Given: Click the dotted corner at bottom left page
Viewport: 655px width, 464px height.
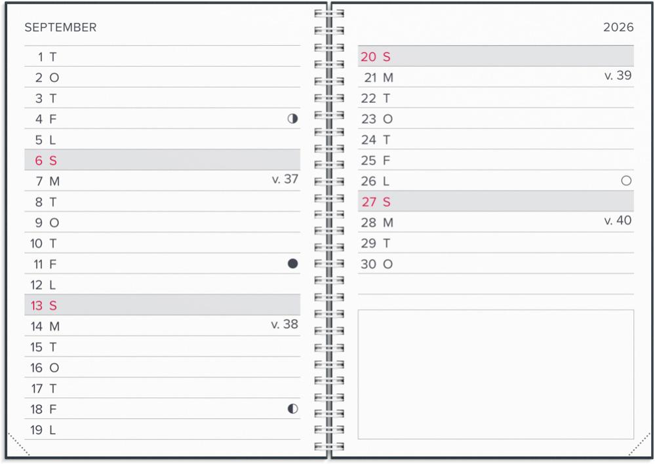Looking at the screenshot, I should [x=18, y=444].
